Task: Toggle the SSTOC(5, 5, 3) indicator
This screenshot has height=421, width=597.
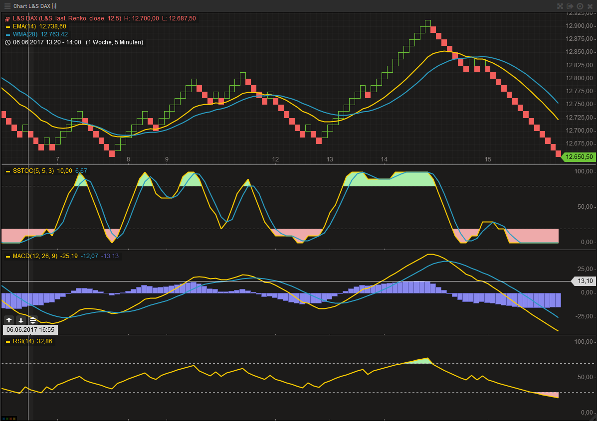Action: point(7,170)
